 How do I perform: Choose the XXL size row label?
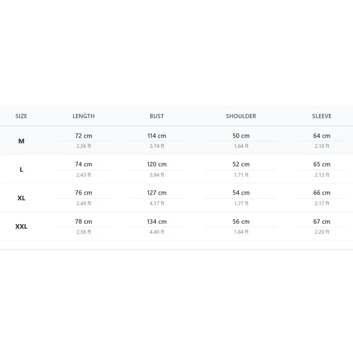coord(21,226)
